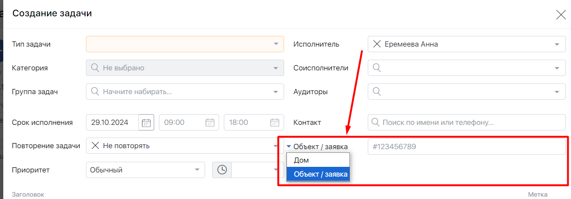
Task: Click the clock icon beside priority
Action: [222, 170]
